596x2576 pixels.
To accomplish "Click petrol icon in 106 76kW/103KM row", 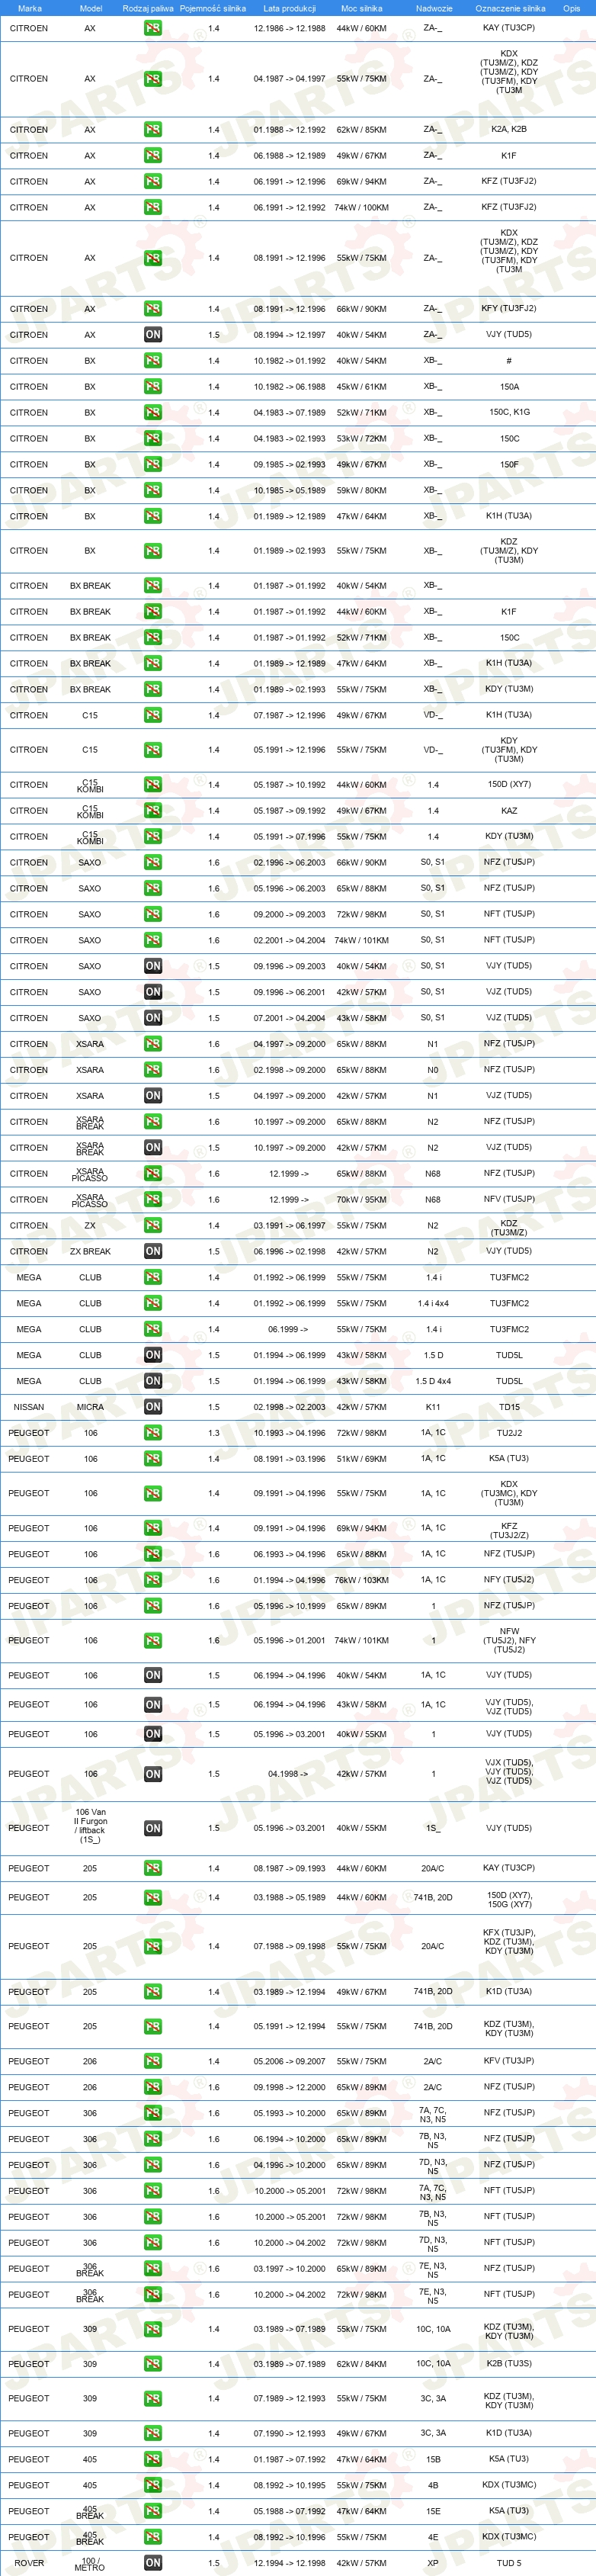I will pyautogui.click(x=153, y=1580).
